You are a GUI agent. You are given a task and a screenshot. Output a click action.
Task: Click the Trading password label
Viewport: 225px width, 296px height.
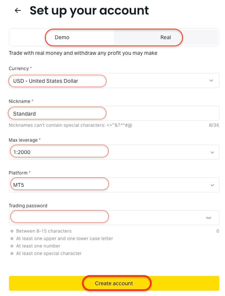(x=28, y=205)
